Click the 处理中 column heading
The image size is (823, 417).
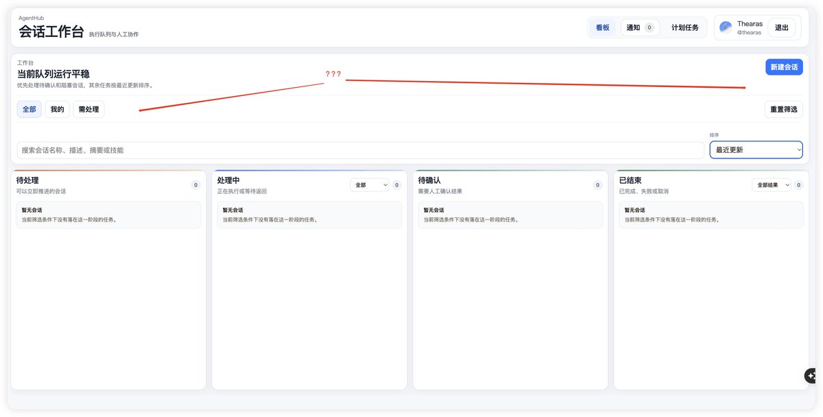229,180
